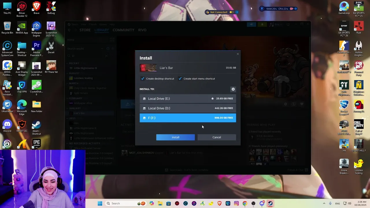Viewport: 370px width, 208px height.
Task: Open Microsoft Edge desktop shortcut
Action: pos(22,108)
